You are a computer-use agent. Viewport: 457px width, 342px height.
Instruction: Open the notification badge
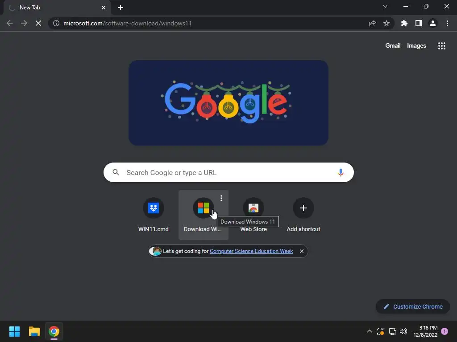(445, 331)
